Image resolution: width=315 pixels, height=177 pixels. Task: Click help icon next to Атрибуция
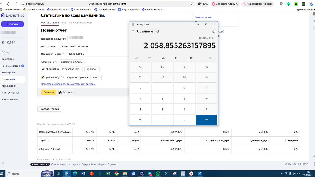(56, 62)
